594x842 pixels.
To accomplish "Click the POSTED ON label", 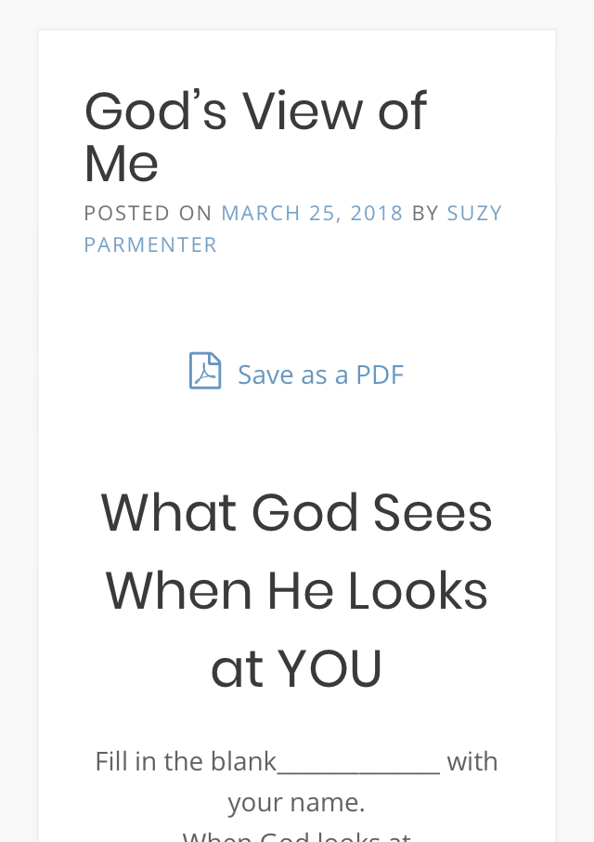I will click(148, 213).
